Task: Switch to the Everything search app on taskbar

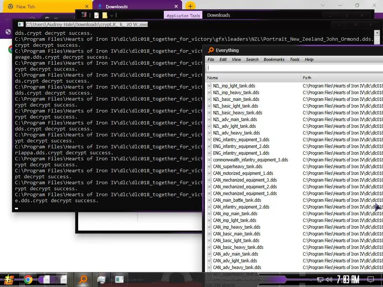Action: (x=83, y=279)
